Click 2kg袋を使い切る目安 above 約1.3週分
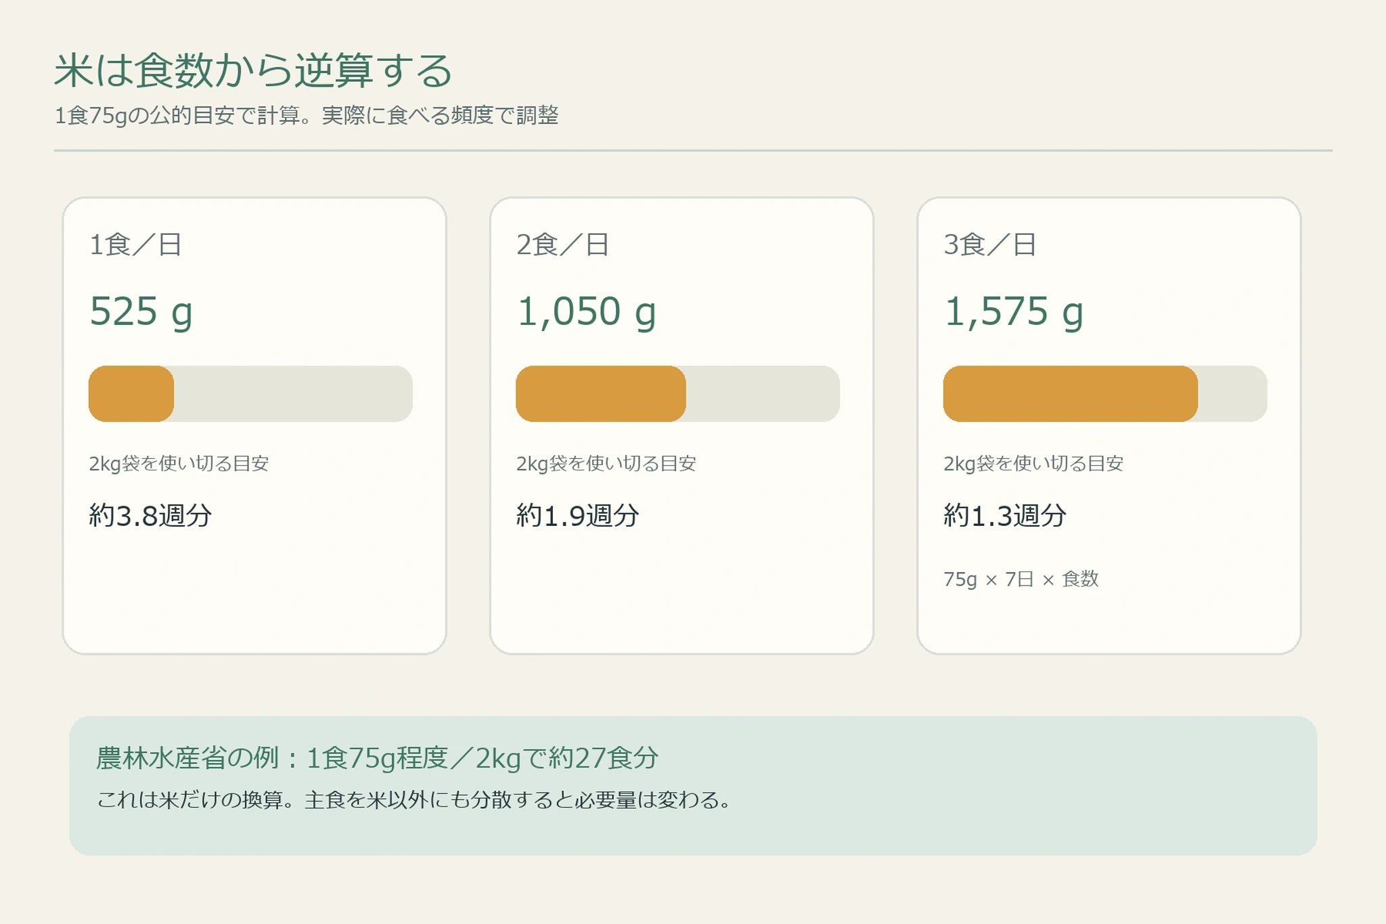Viewport: 1386px width, 924px height. tap(1033, 464)
